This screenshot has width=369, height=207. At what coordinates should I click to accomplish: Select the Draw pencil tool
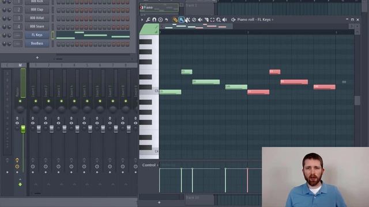click(x=175, y=20)
